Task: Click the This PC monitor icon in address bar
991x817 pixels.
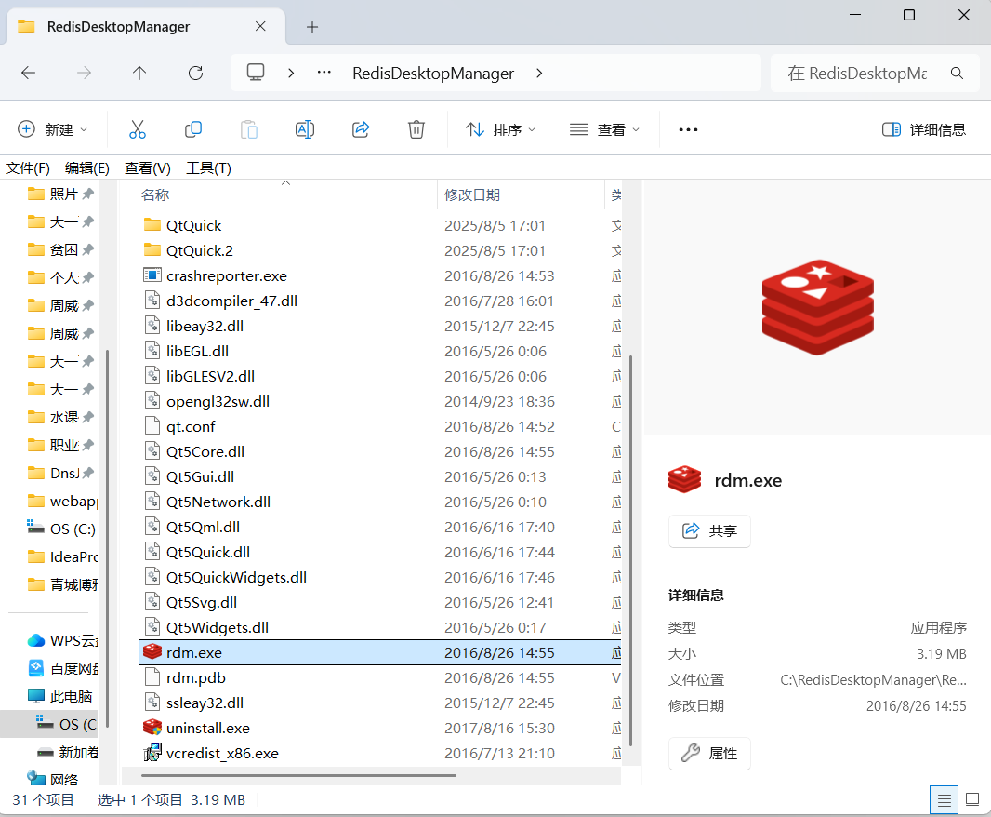Action: pos(256,73)
